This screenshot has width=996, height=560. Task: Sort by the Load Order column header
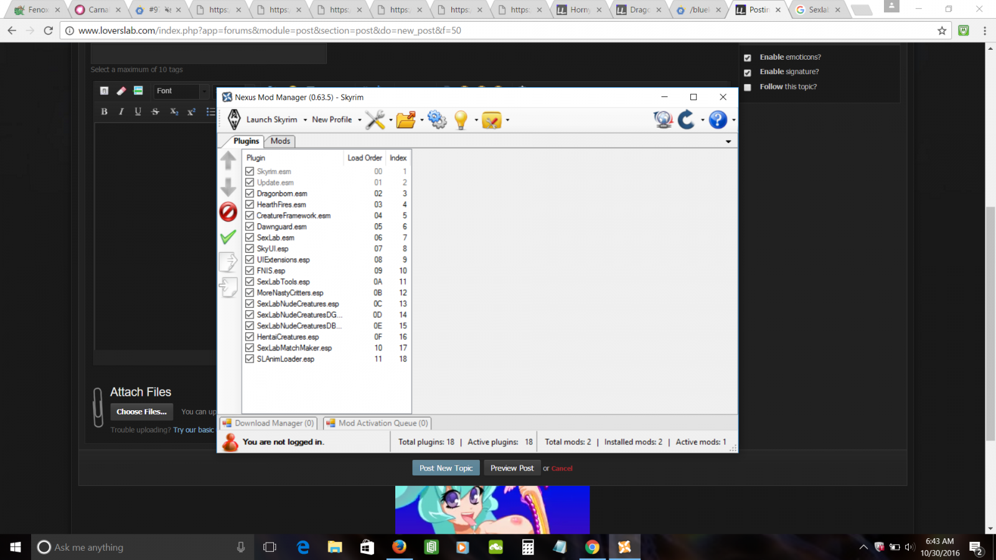(364, 158)
